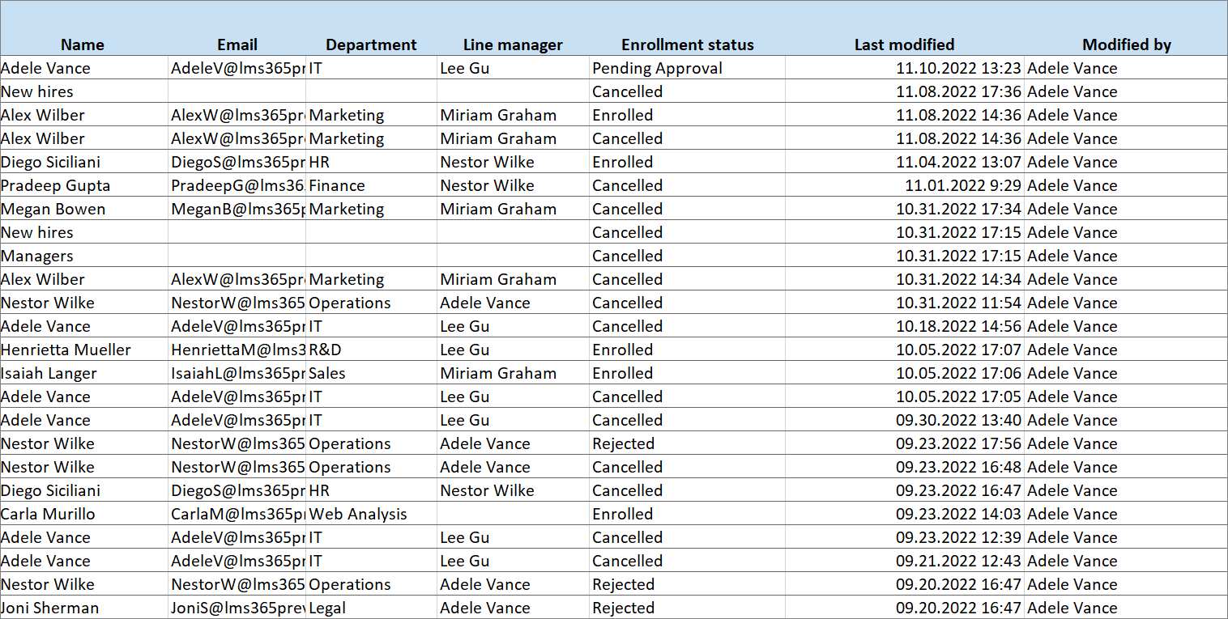Click the Enrollment status header cell
Screen dimensions: 1228x619
point(687,45)
